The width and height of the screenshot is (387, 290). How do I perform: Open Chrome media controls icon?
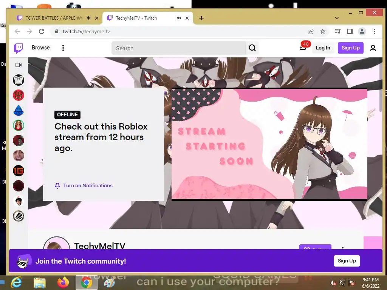[x=337, y=31]
